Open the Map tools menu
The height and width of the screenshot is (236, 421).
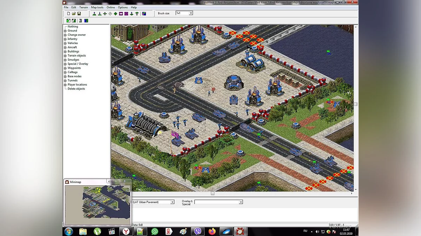(97, 7)
